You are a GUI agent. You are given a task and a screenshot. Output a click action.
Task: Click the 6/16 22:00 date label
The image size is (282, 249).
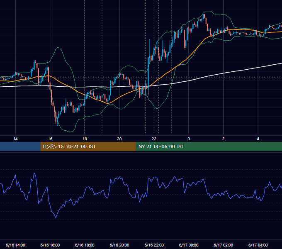154,245
